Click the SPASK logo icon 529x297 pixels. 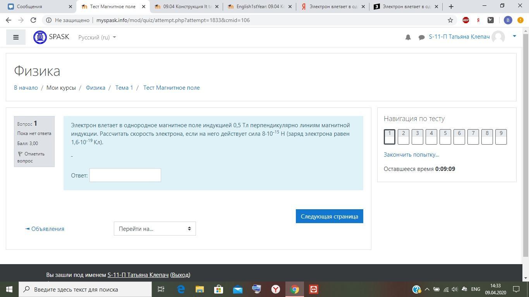[x=40, y=37]
